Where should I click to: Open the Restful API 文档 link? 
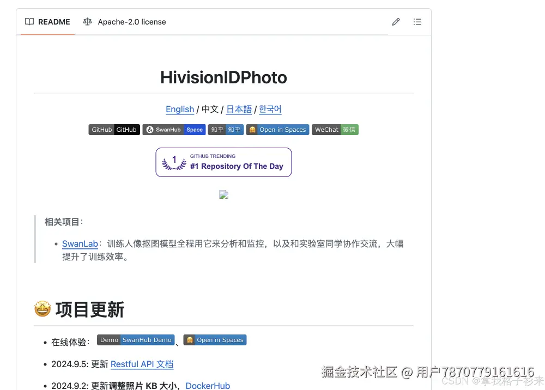pos(142,364)
